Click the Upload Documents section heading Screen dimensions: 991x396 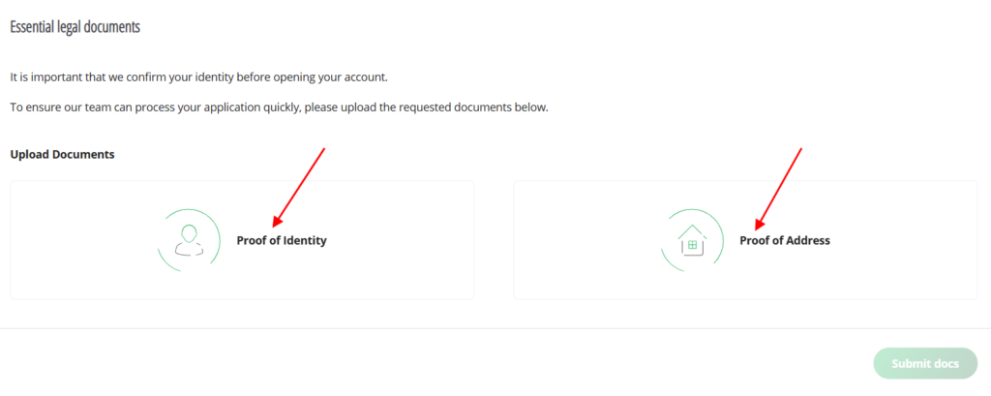pos(62,155)
